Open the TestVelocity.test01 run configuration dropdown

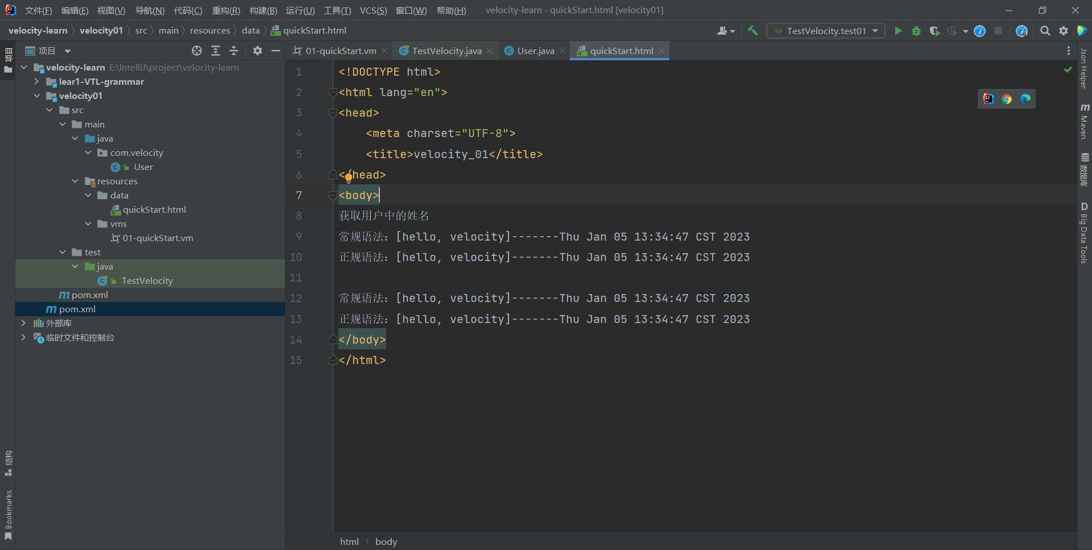click(x=826, y=31)
